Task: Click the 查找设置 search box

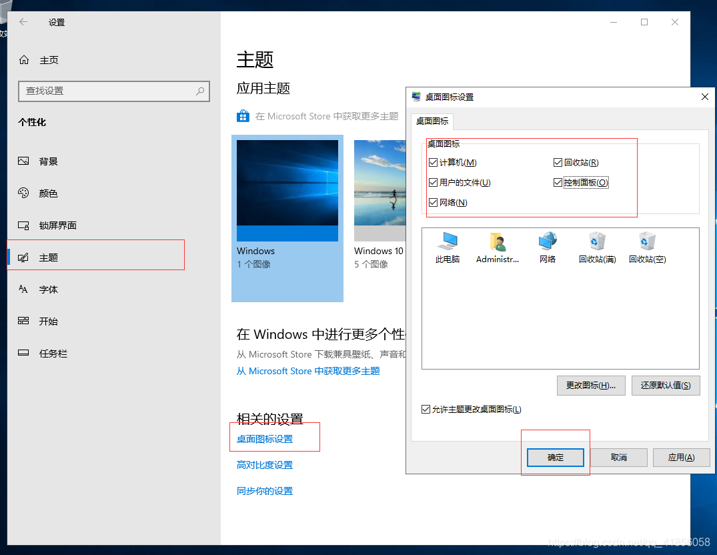Action: pos(113,91)
